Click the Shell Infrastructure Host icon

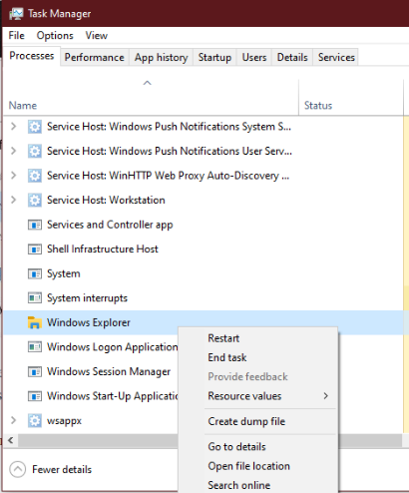click(x=35, y=249)
